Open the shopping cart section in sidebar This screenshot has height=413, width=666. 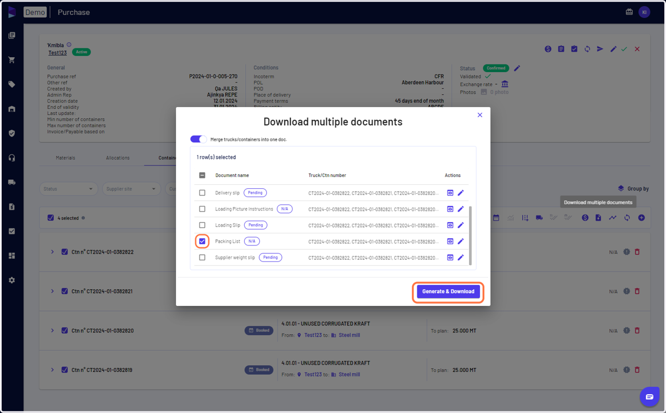[12, 60]
